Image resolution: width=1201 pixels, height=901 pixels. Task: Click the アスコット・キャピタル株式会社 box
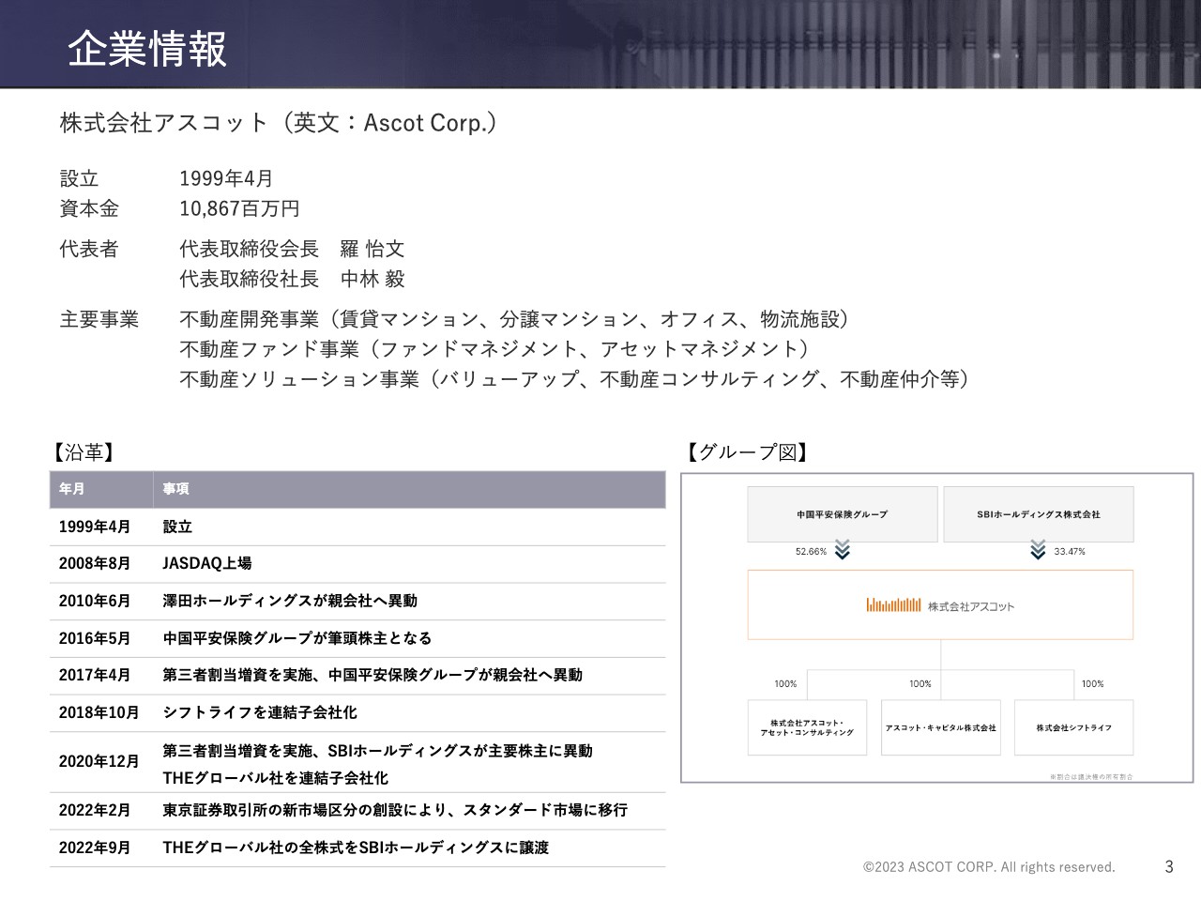point(941,727)
